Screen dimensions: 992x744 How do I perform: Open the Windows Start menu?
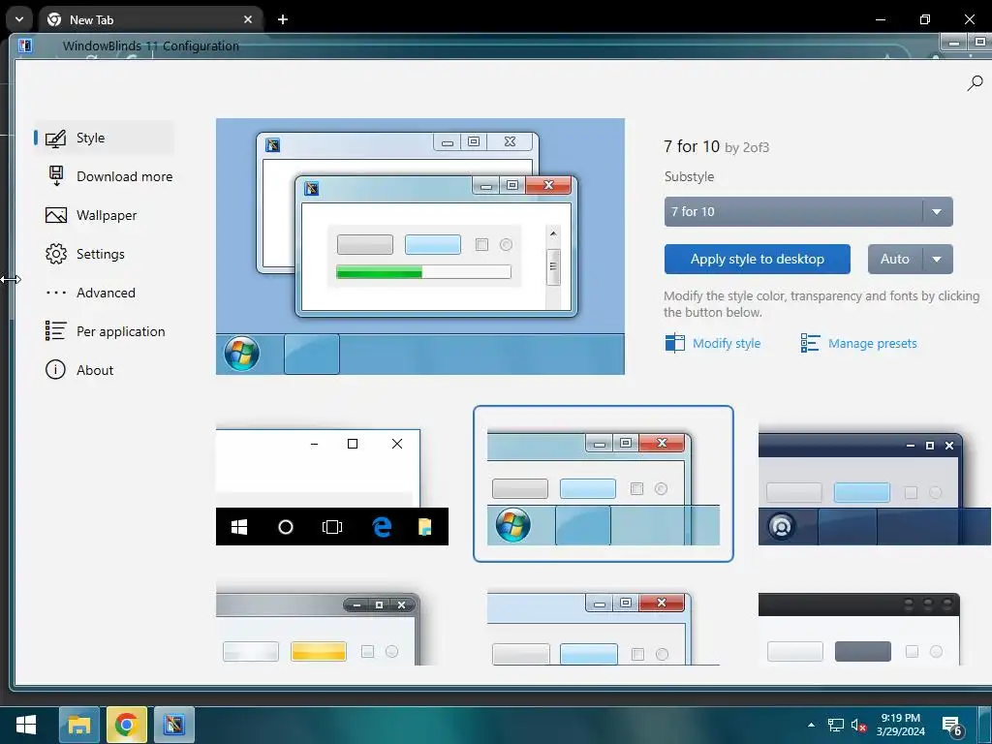point(26,725)
